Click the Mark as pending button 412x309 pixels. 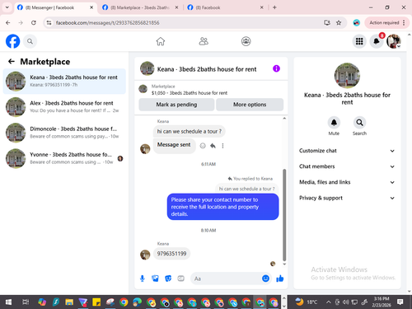pyautogui.click(x=176, y=105)
